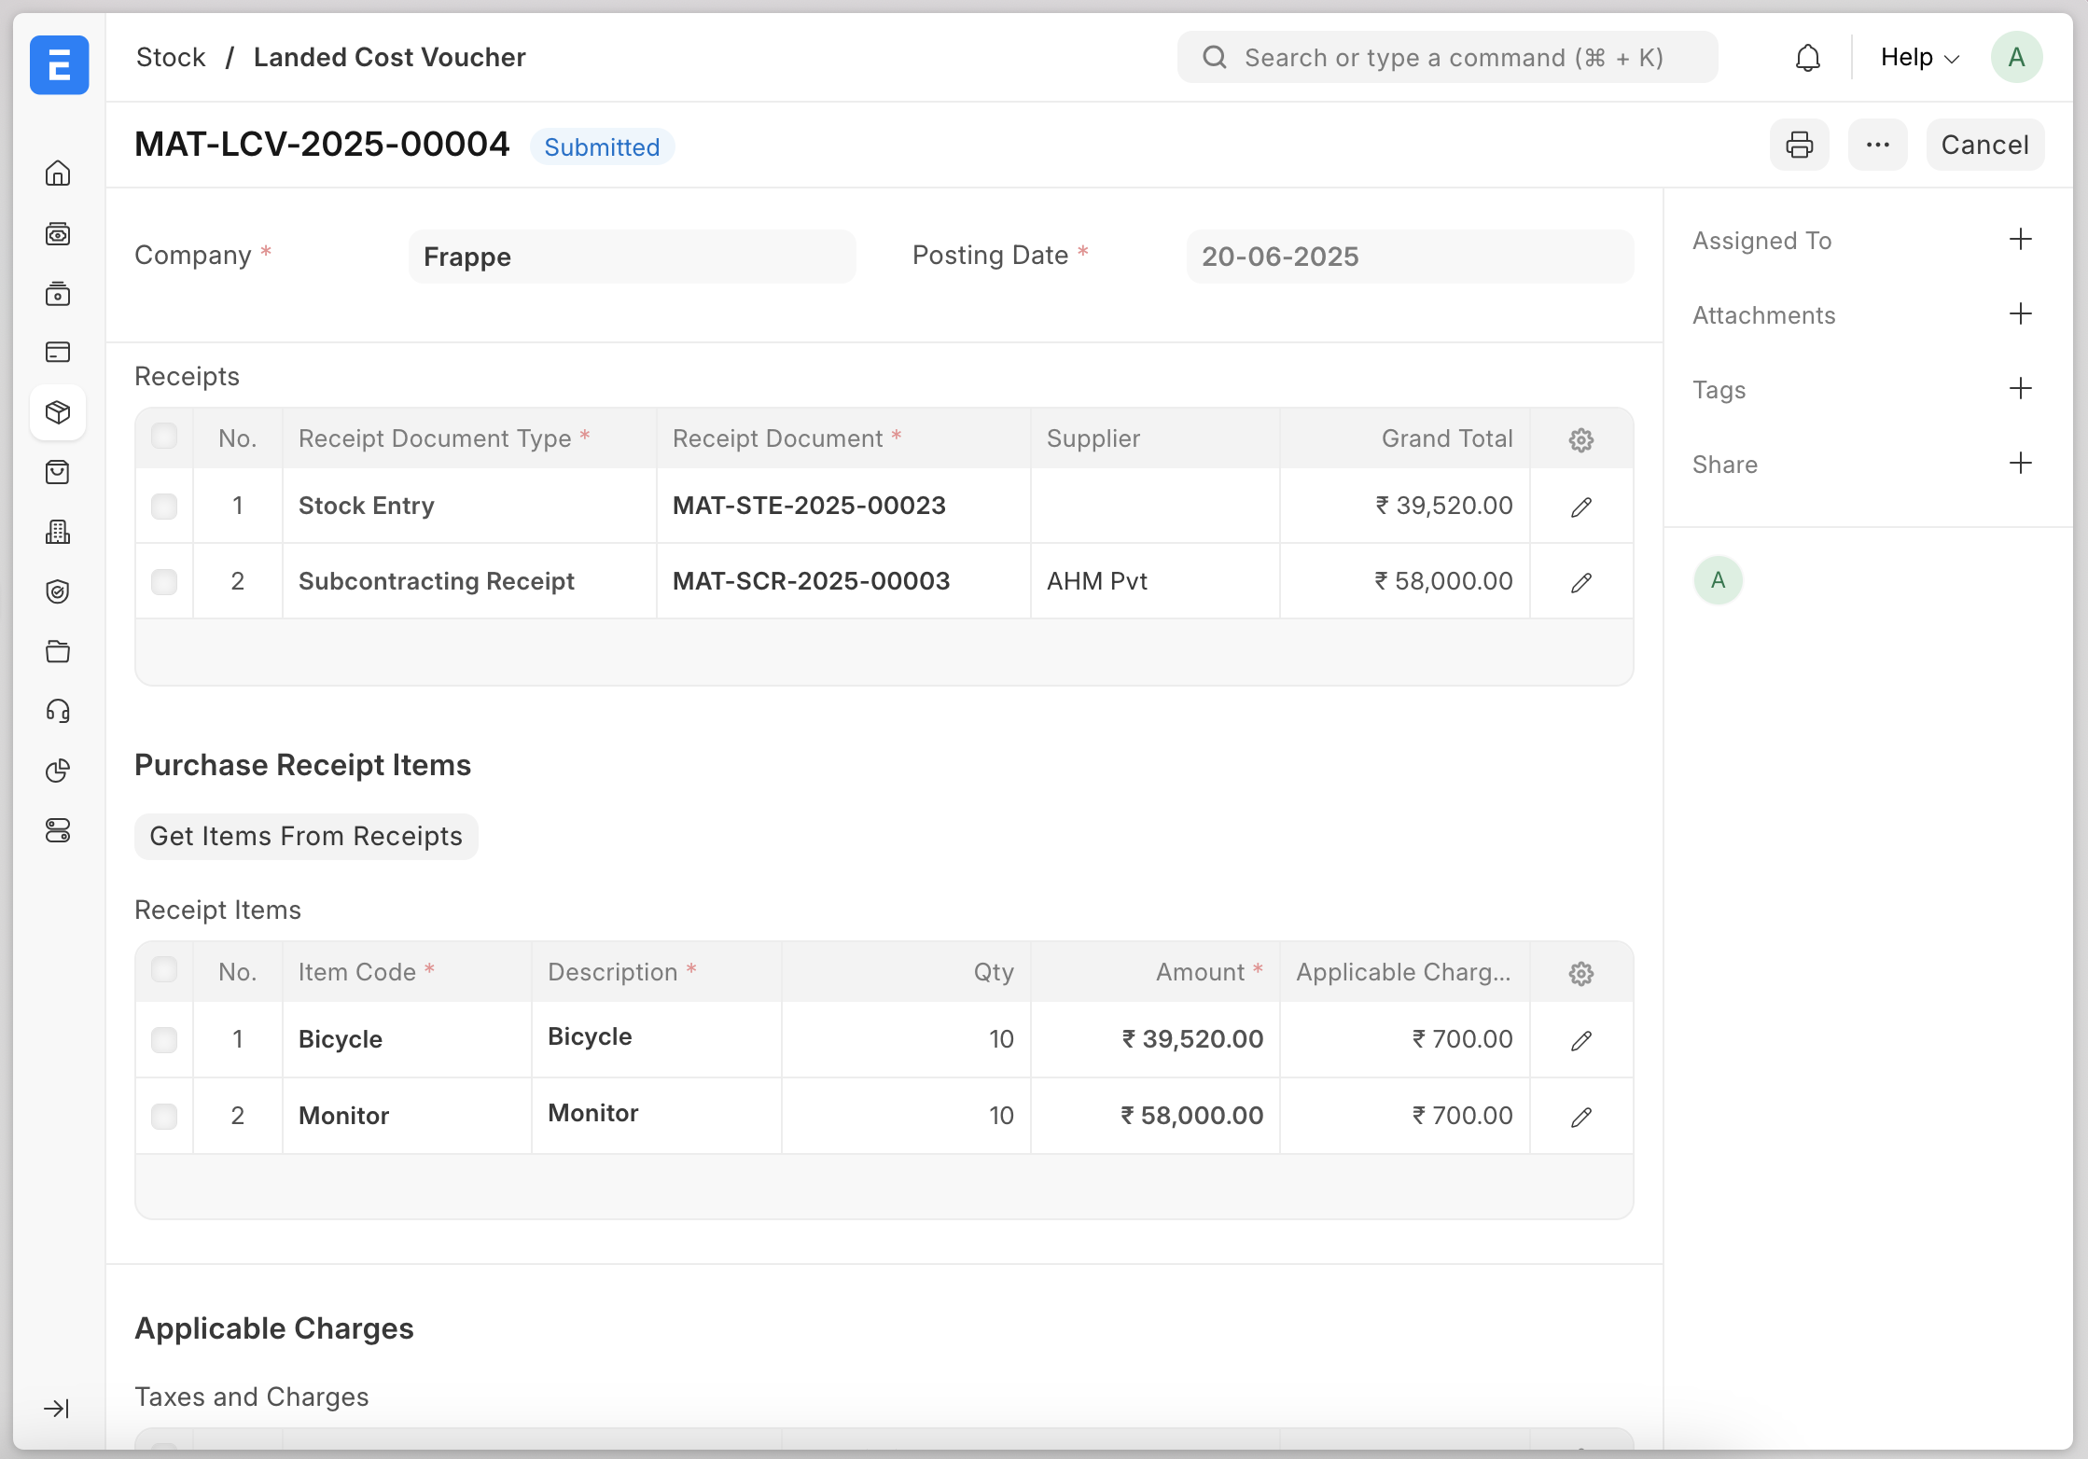Click grand total ₹ 58,000.00 in Receipts

[x=1405, y=581]
